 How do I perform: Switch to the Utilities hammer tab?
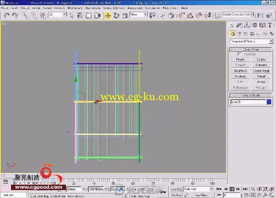pos(270,25)
